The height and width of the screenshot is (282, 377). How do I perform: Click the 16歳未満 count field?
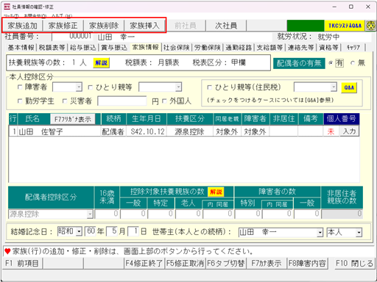[x=107, y=214]
